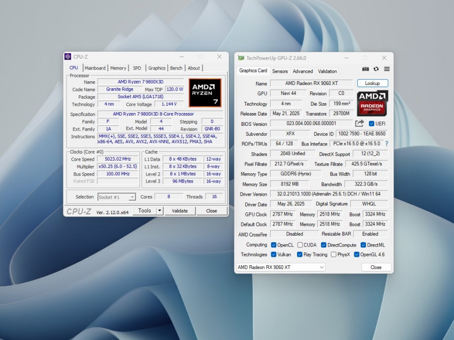Click the Driver Date value May 26, 2025
Viewport: 454px width, 340px height.
click(x=291, y=204)
